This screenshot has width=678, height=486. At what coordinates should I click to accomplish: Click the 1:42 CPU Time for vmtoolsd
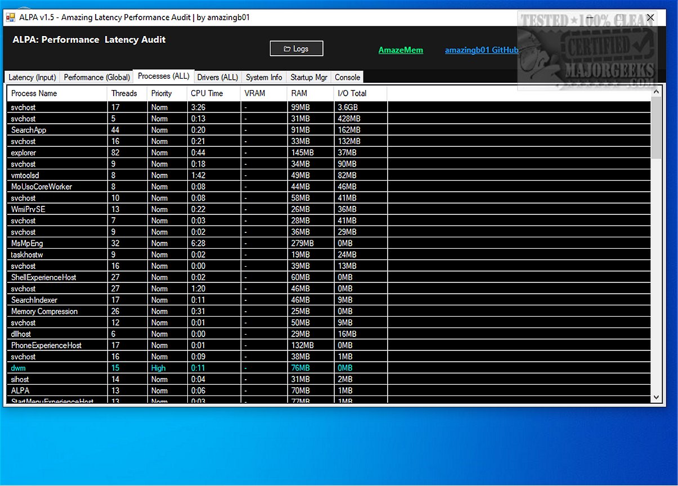198,175
